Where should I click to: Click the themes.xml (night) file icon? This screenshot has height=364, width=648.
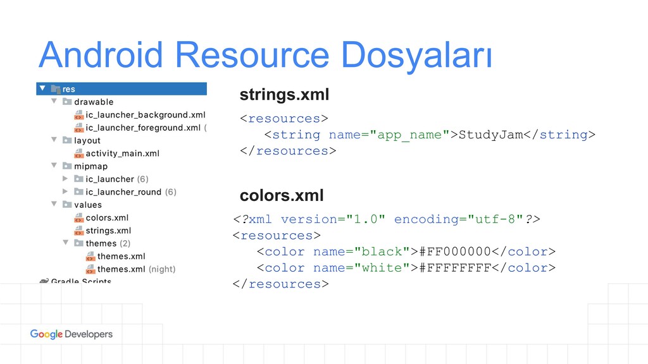pos(90,269)
